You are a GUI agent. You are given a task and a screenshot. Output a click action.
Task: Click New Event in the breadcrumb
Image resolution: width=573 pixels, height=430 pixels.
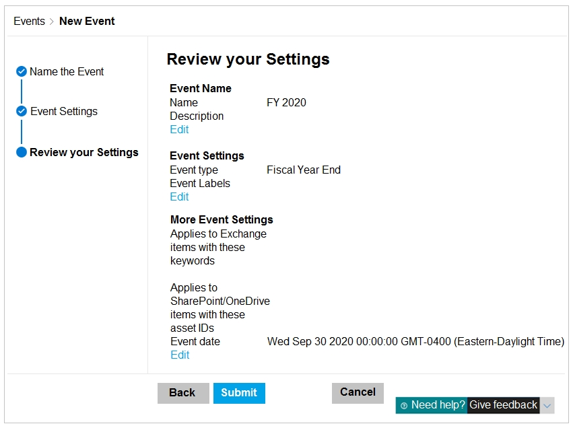(87, 21)
